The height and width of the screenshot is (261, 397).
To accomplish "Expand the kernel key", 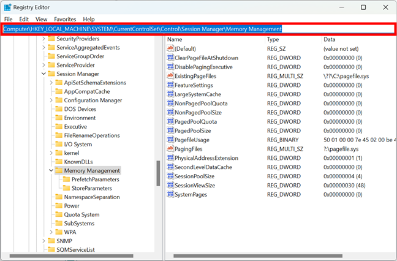I will [51, 153].
